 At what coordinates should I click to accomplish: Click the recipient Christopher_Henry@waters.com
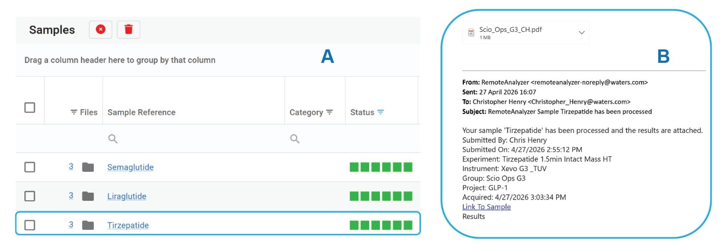(x=579, y=102)
